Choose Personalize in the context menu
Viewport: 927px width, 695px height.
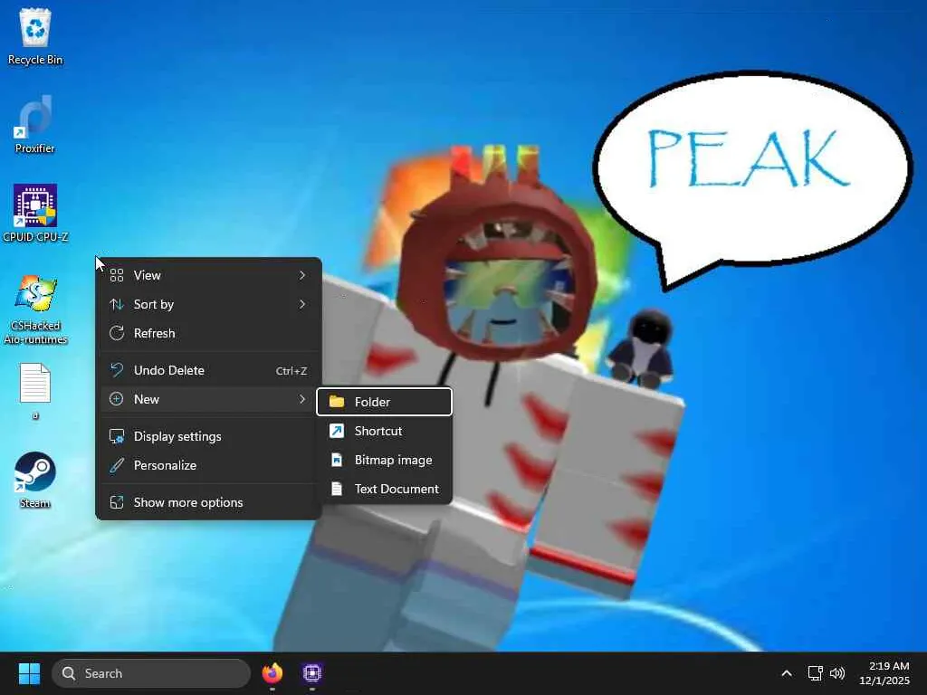click(208, 466)
